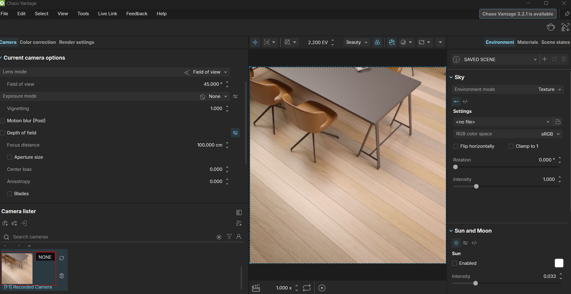
Task: Pin the update notification bar
Action: click(567, 14)
